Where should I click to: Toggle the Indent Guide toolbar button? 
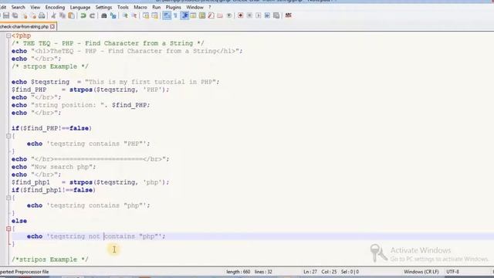pos(184,15)
